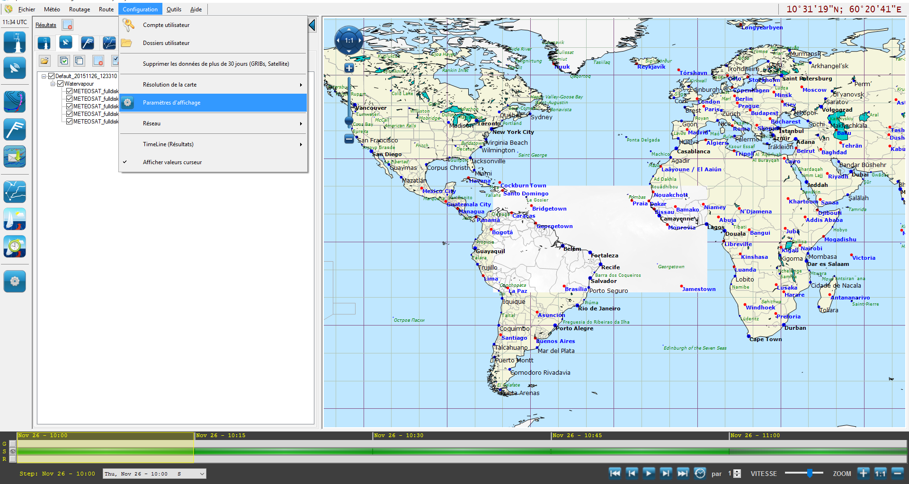Open the Routage menu

click(79, 9)
